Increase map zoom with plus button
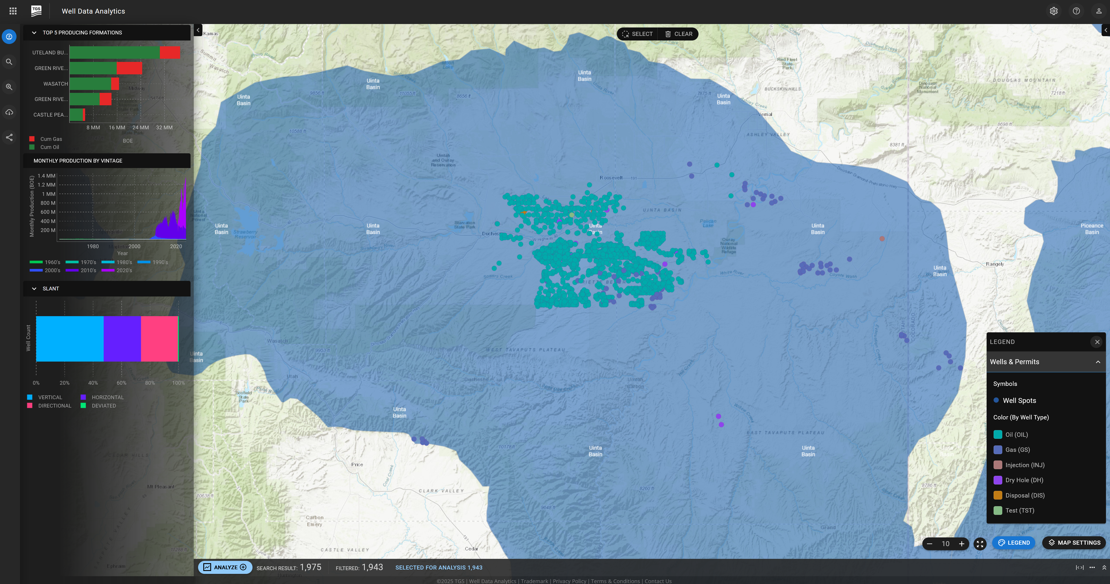The width and height of the screenshot is (1110, 584). point(961,544)
